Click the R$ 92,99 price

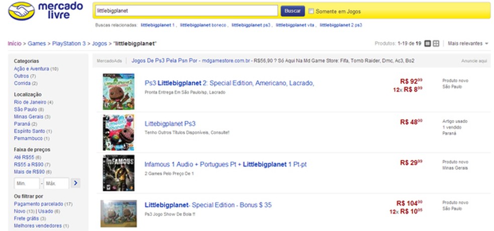(411, 81)
